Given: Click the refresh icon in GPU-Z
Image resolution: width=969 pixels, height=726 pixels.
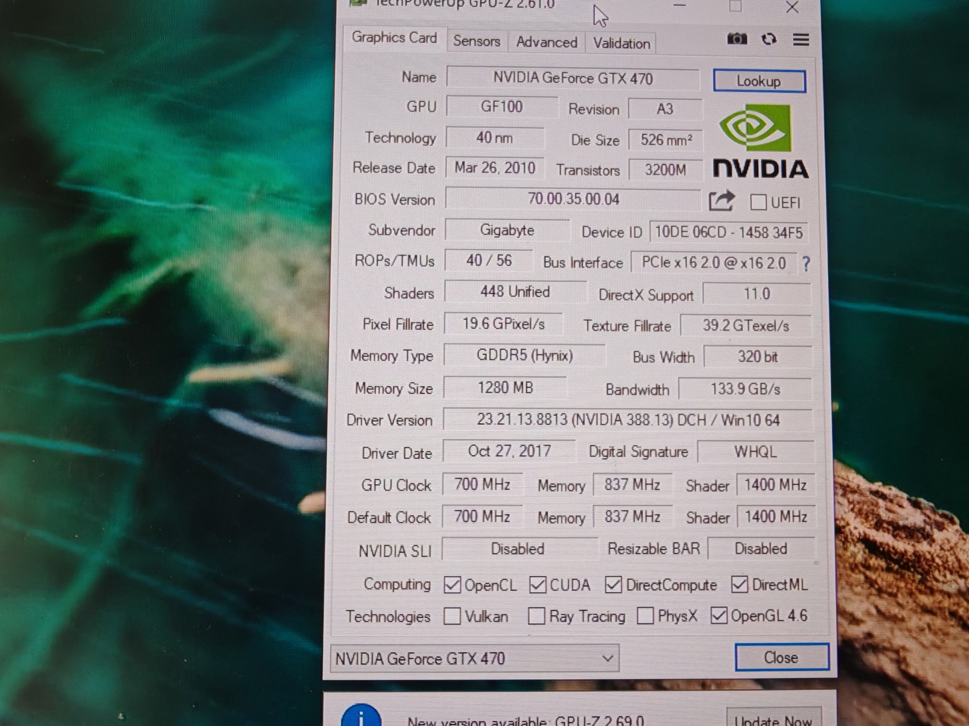Looking at the screenshot, I should [769, 39].
